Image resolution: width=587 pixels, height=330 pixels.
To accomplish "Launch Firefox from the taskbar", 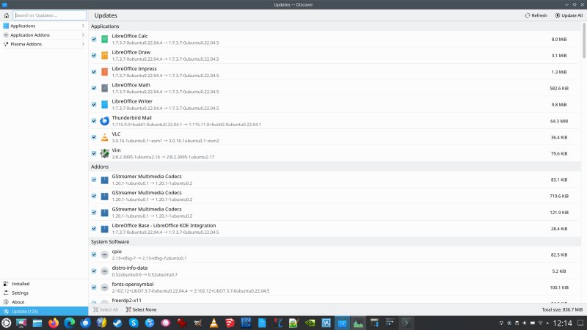I will 54,323.
